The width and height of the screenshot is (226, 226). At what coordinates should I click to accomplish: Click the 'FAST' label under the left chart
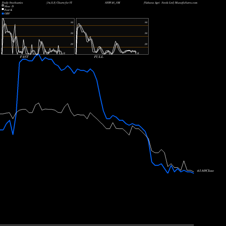tap(24, 56)
